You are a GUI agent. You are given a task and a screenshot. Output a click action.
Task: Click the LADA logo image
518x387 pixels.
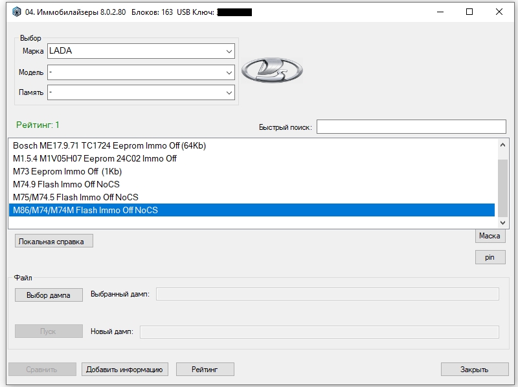tap(272, 70)
